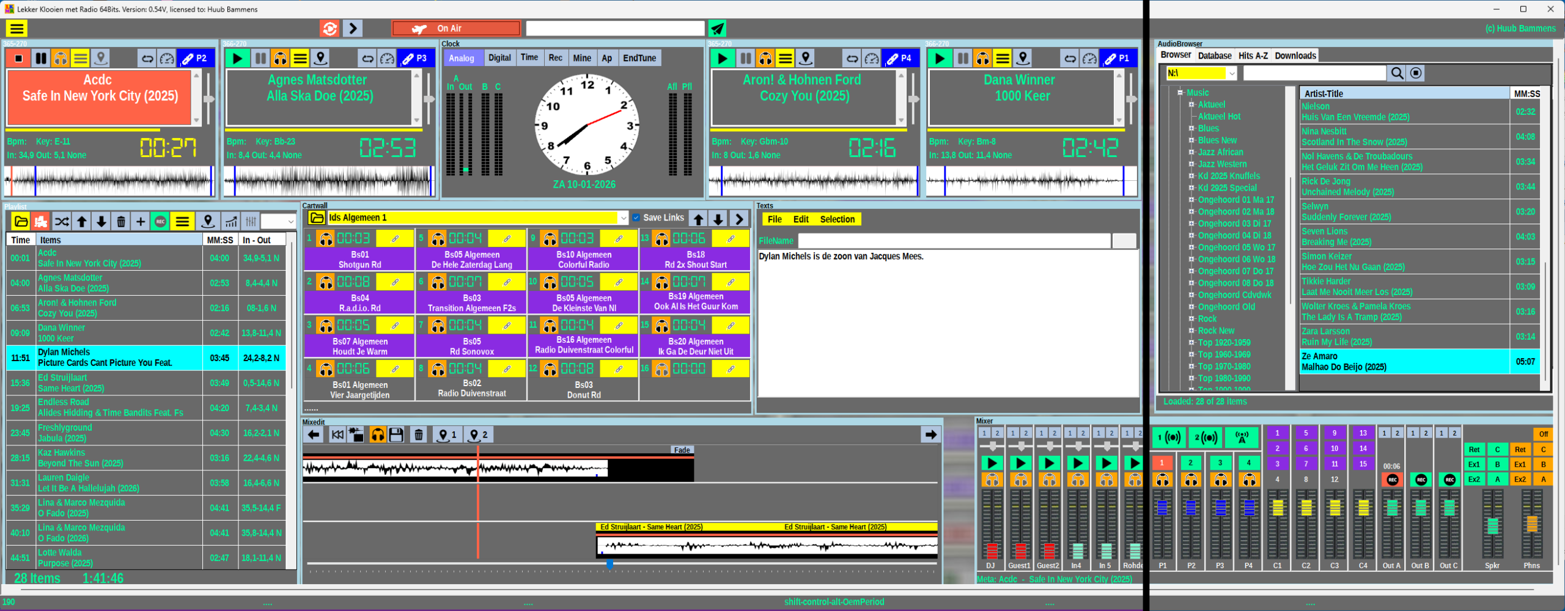Image resolution: width=1565 pixels, height=611 pixels.
Task: Switch to the Digital clock tab
Action: pos(499,58)
